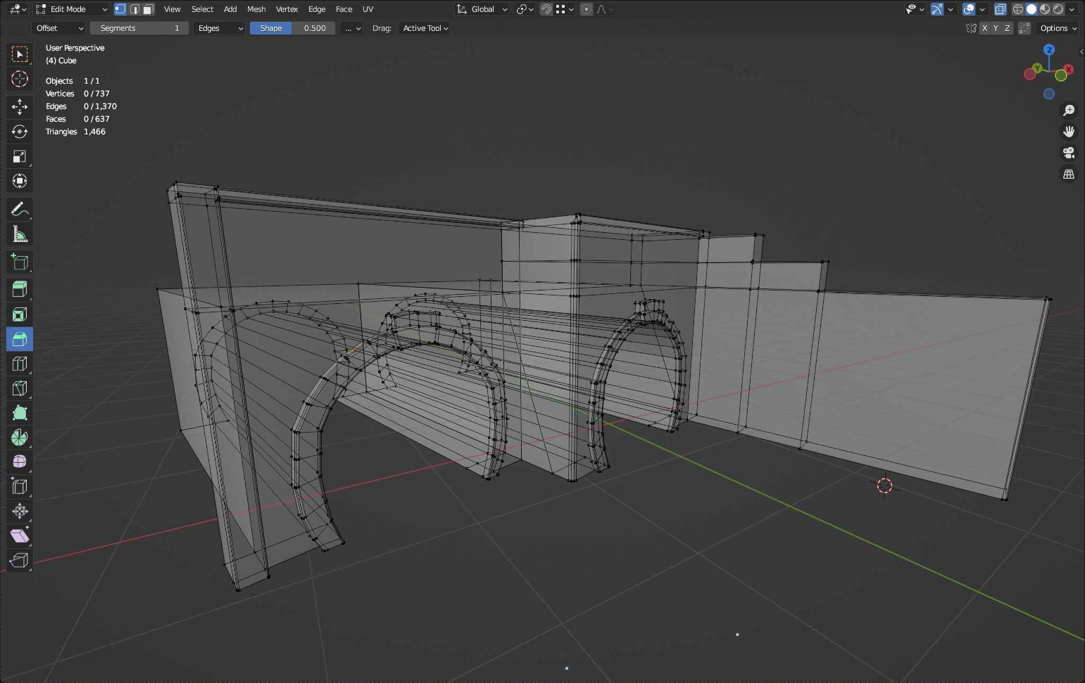This screenshot has height=683, width=1085.
Task: Pick the Spin tool
Action: [x=20, y=437]
